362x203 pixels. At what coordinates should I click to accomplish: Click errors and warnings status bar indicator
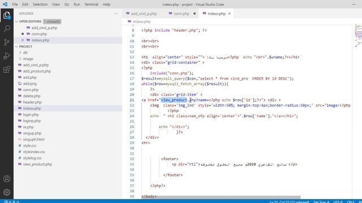coord(11,202)
